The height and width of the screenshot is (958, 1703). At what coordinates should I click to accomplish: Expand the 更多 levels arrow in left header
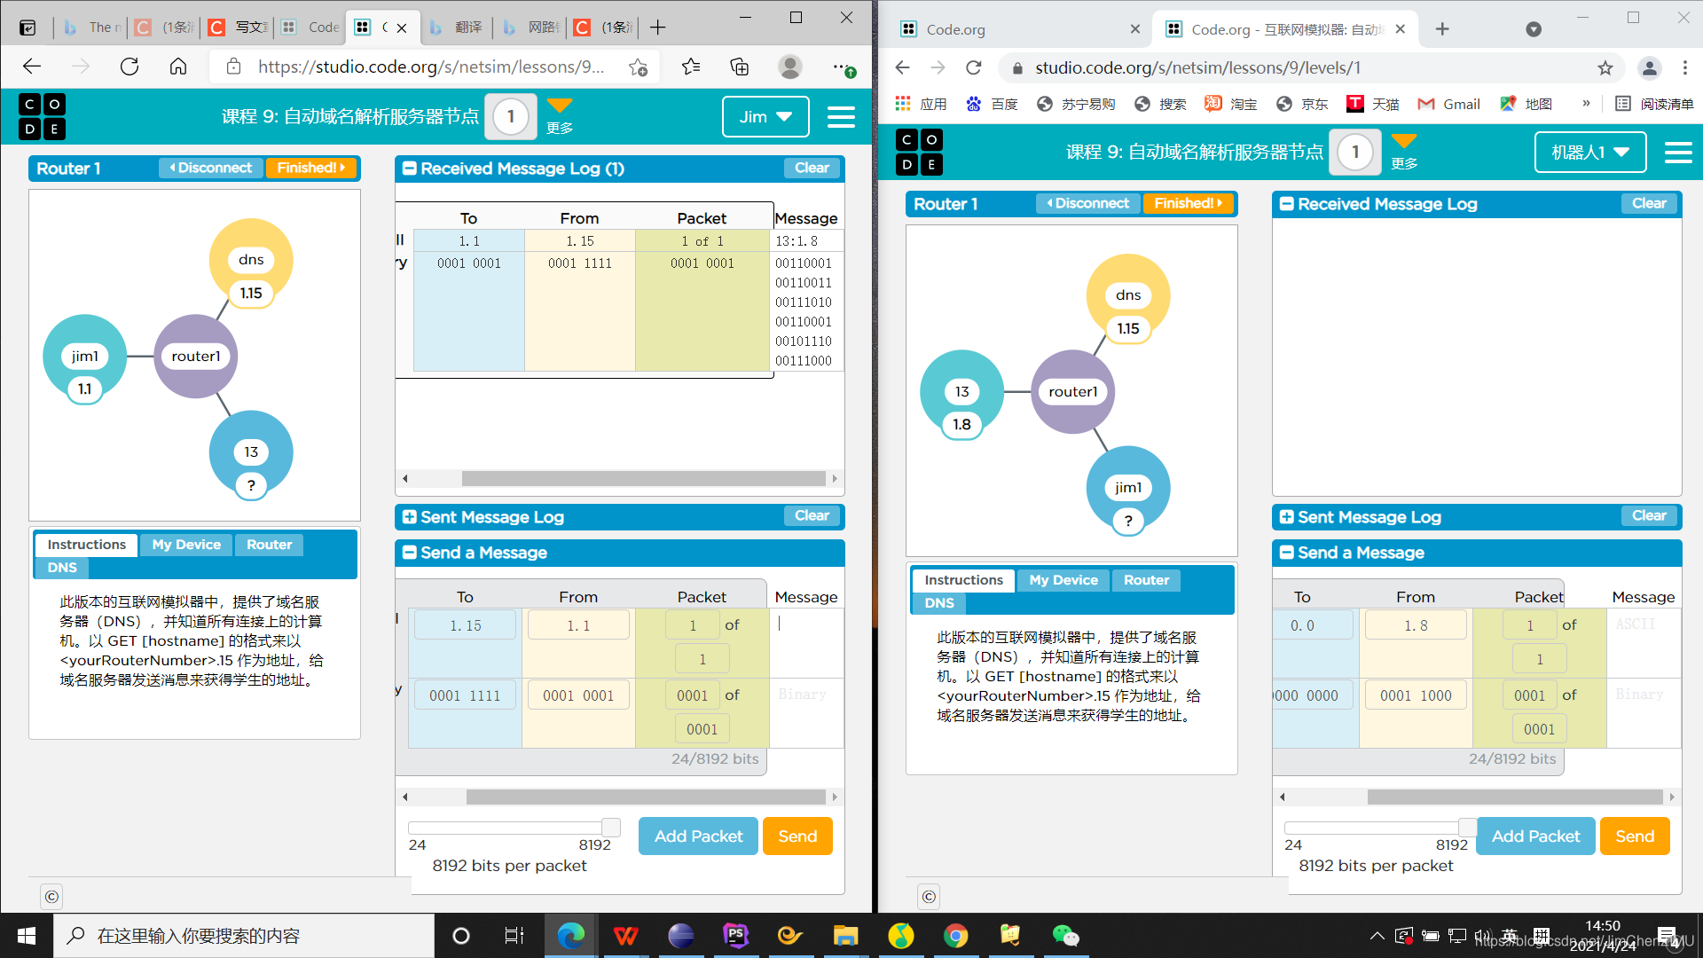click(560, 106)
